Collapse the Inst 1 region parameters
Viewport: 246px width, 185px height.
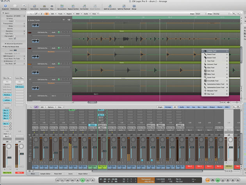click(x=3, y=13)
